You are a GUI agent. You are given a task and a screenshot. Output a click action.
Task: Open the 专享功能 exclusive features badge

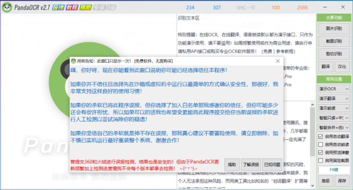tap(105, 8)
